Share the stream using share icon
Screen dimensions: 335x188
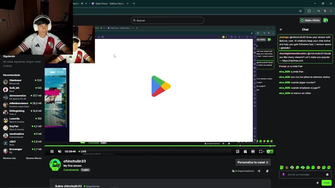coord(259,171)
